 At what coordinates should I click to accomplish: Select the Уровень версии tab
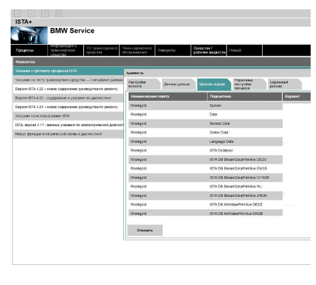(214, 84)
